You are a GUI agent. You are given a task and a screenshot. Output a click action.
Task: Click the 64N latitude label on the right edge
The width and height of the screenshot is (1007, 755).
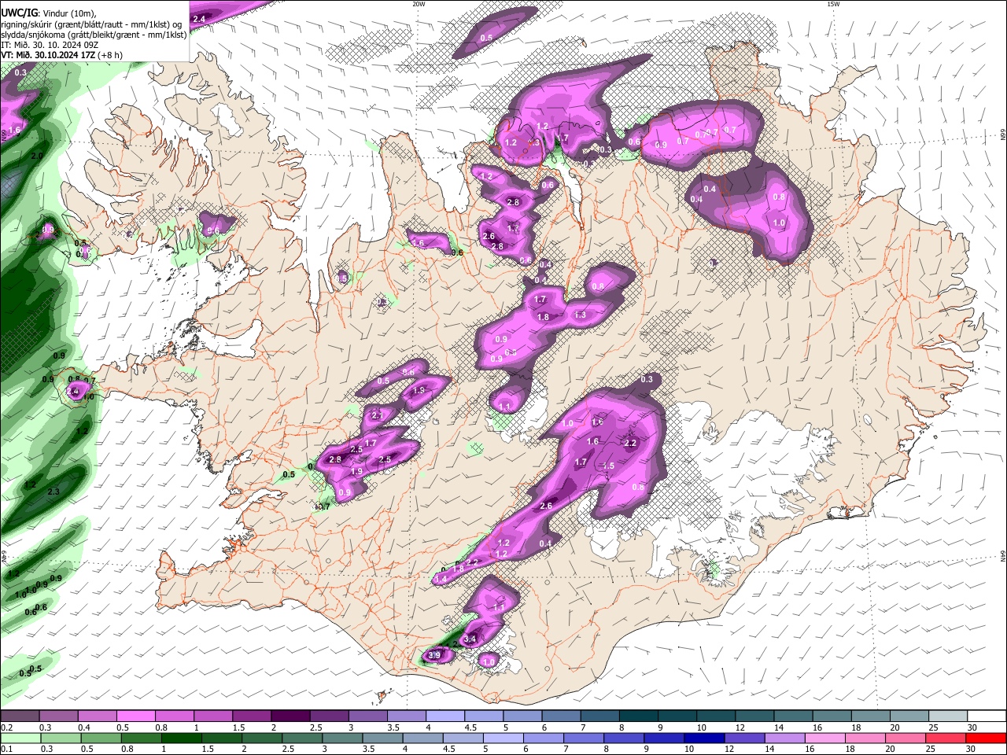[1003, 556]
